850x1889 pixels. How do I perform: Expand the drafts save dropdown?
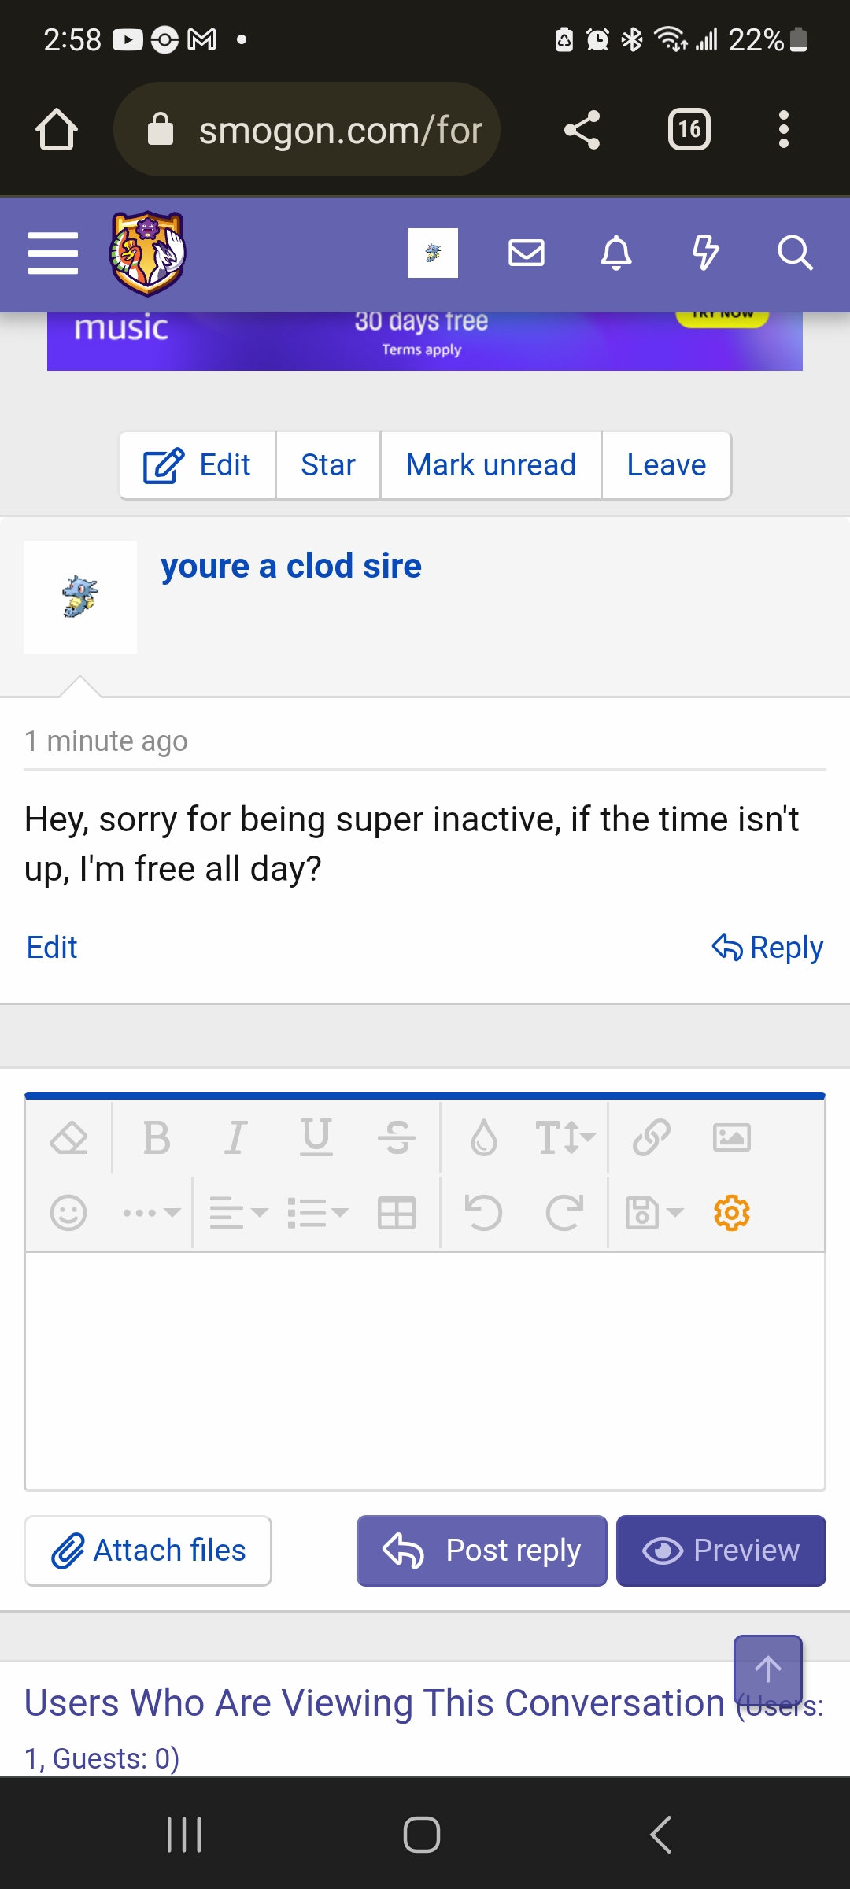[x=654, y=1213]
